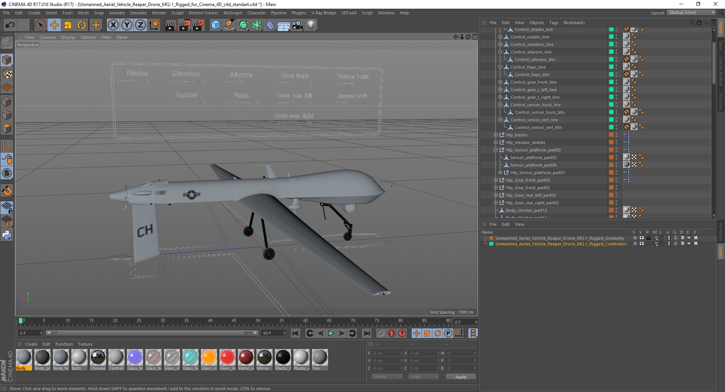Render the active view
The height and width of the screenshot is (392, 725).
[x=171, y=25]
